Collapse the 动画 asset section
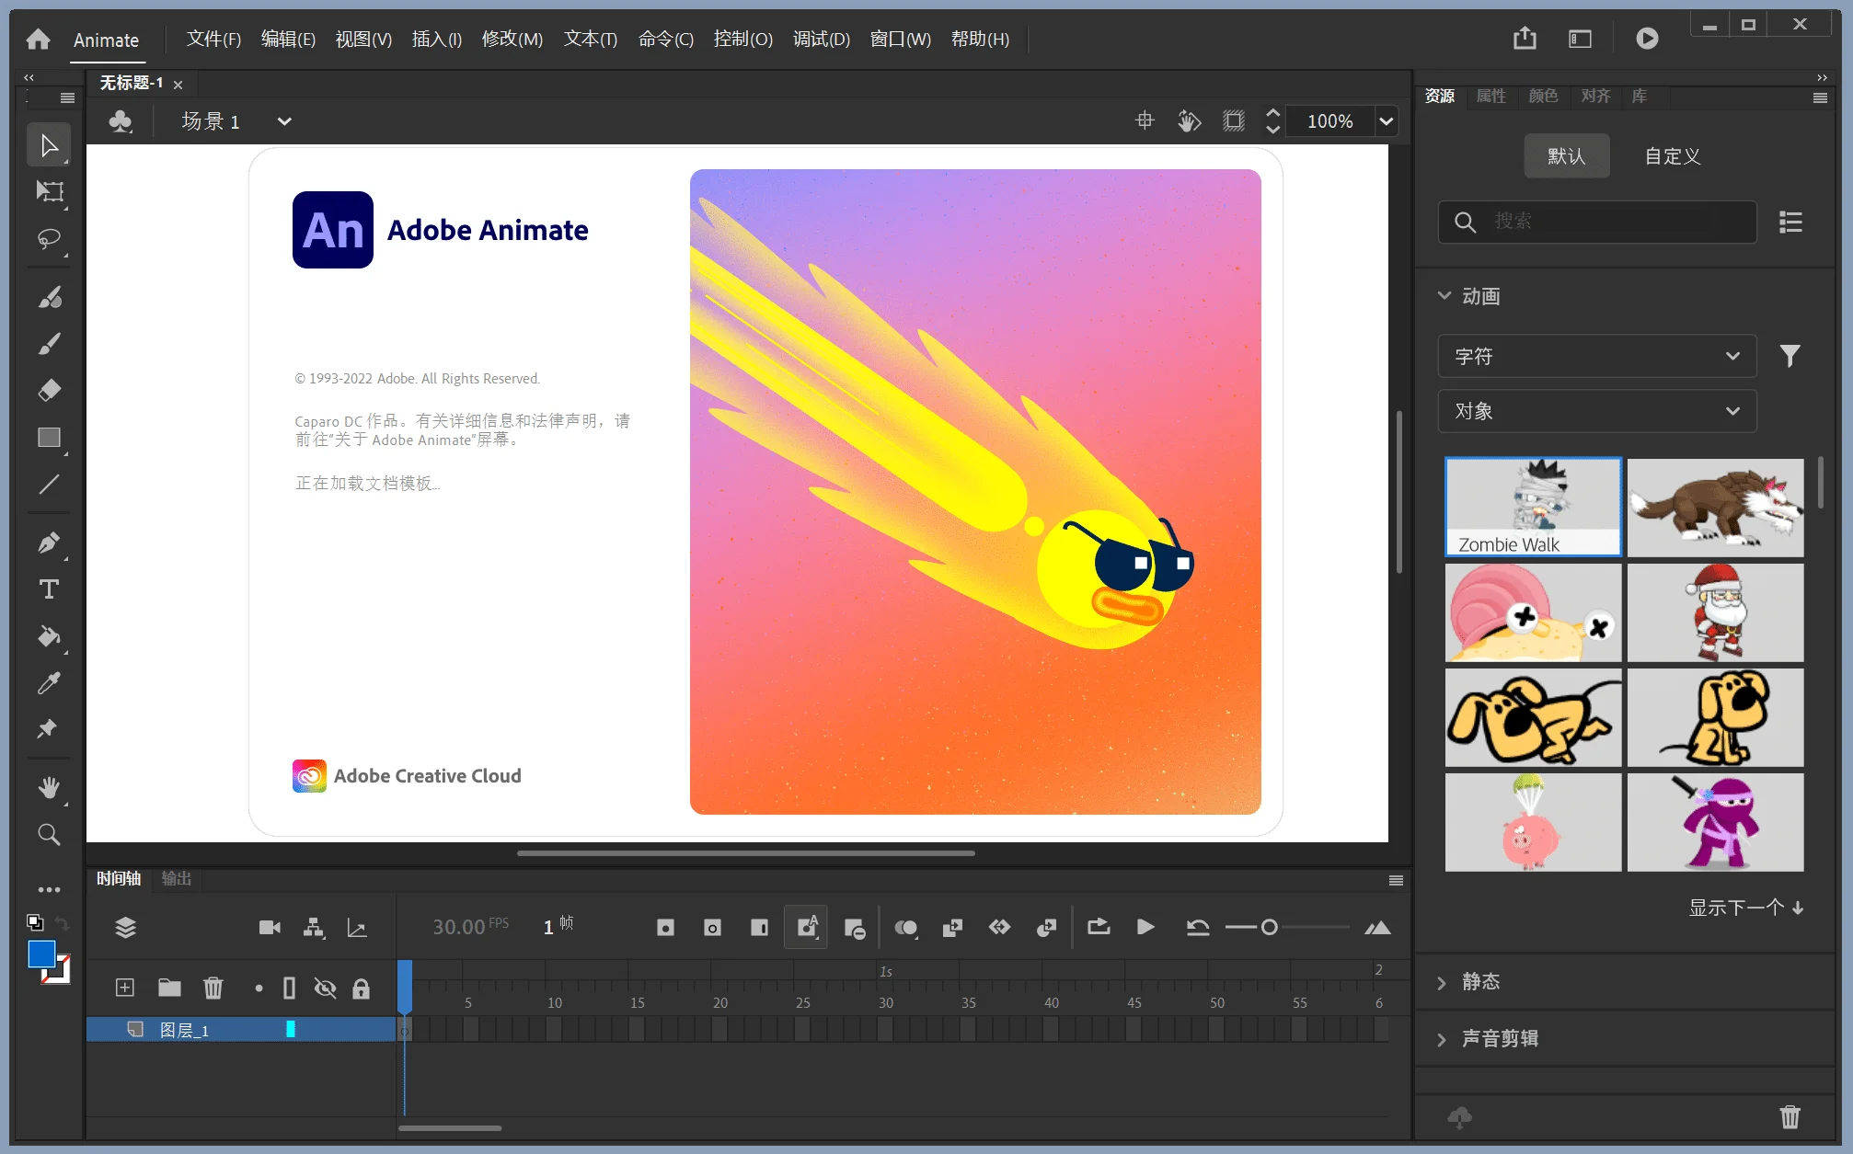Viewport: 1853px width, 1154px height. pyautogui.click(x=1444, y=295)
